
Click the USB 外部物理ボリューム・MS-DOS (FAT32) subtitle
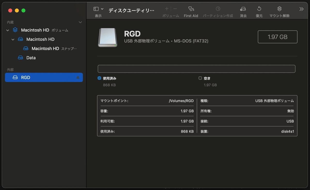coord(166,41)
